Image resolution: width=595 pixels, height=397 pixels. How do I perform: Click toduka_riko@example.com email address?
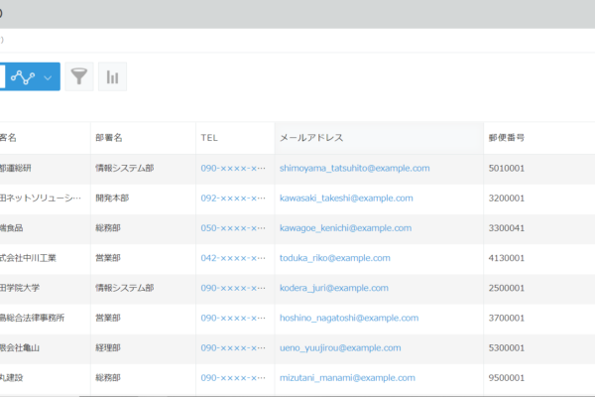[x=332, y=258]
